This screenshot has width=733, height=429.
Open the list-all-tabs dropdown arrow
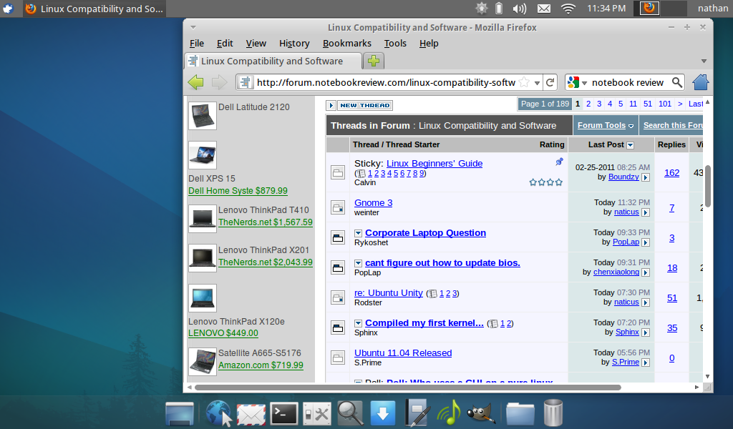tap(704, 61)
